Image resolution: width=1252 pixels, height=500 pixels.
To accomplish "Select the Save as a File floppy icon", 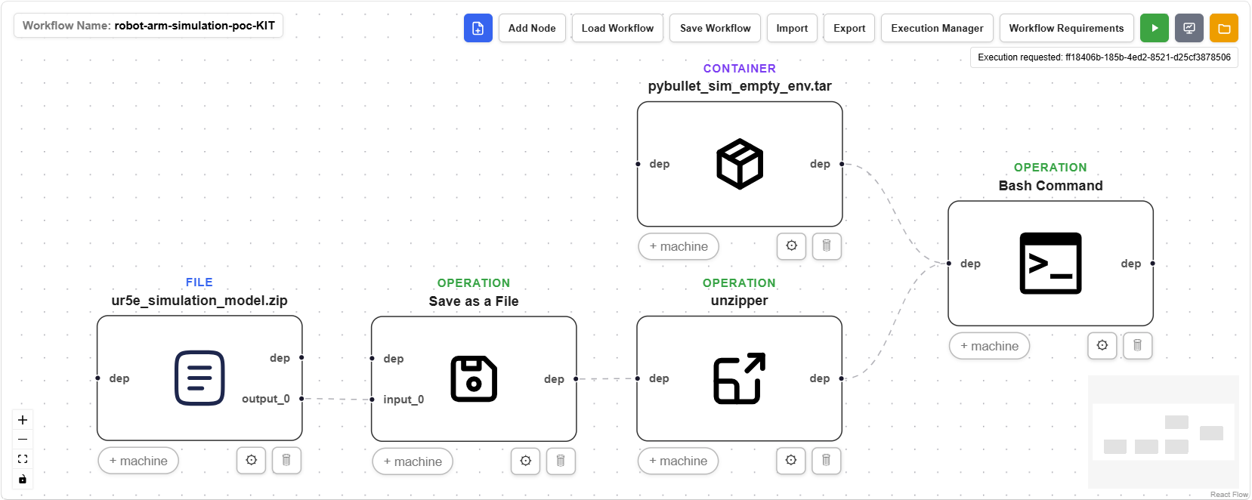I will [x=474, y=378].
